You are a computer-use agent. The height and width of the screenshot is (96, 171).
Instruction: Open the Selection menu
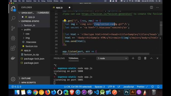click(29, 1)
